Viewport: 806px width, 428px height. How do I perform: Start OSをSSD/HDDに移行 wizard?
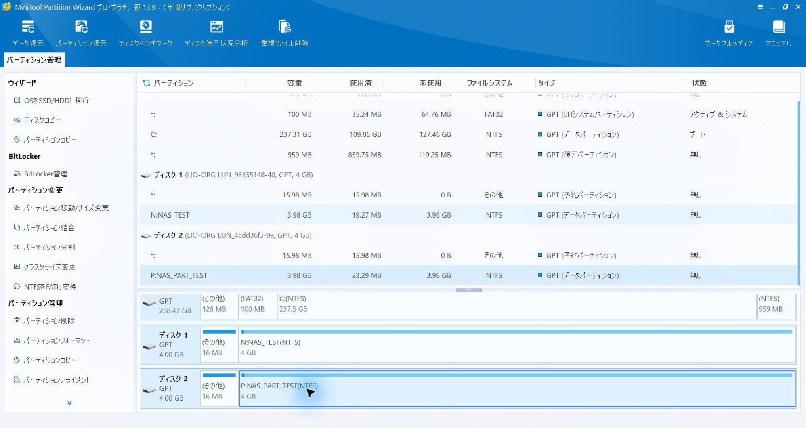coord(51,100)
